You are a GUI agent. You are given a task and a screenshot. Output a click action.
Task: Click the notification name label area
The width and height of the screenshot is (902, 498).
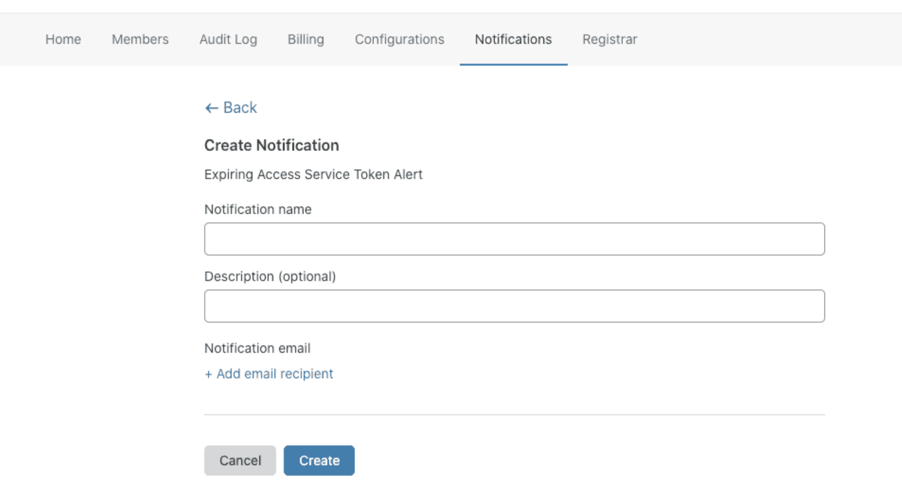pos(258,209)
